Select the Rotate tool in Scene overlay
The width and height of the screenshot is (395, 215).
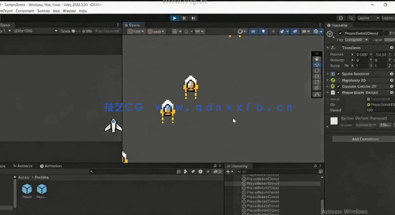[317, 71]
